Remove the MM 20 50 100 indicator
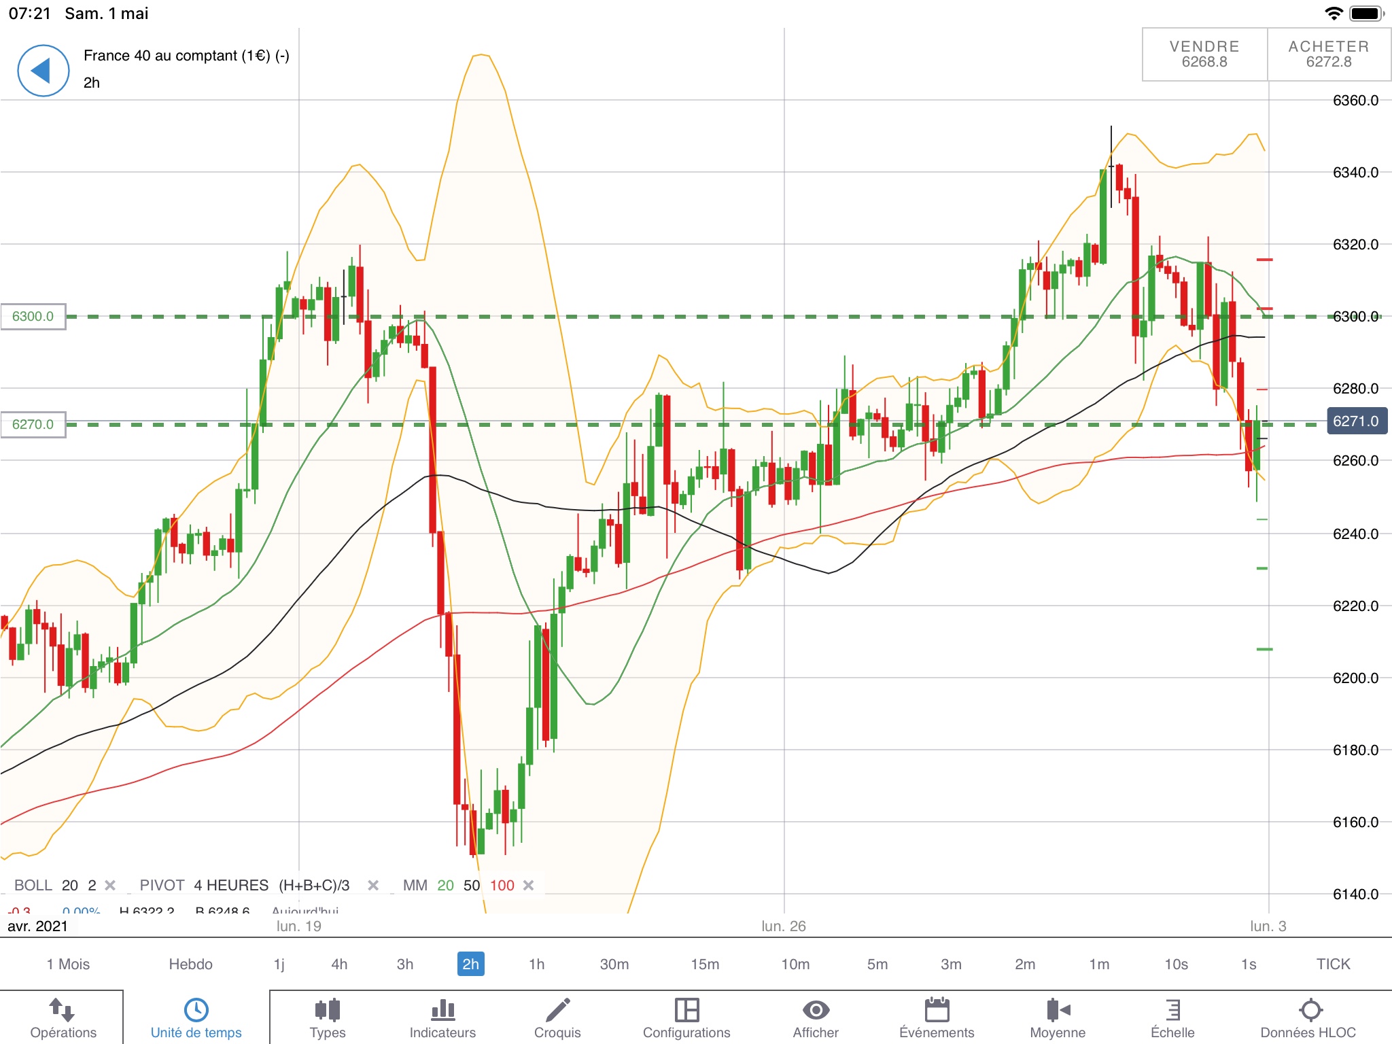 [x=529, y=885]
